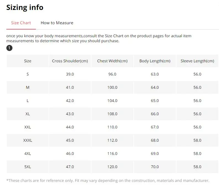219x191 pixels.
Task: Select the L size row label
Action: tap(28, 101)
